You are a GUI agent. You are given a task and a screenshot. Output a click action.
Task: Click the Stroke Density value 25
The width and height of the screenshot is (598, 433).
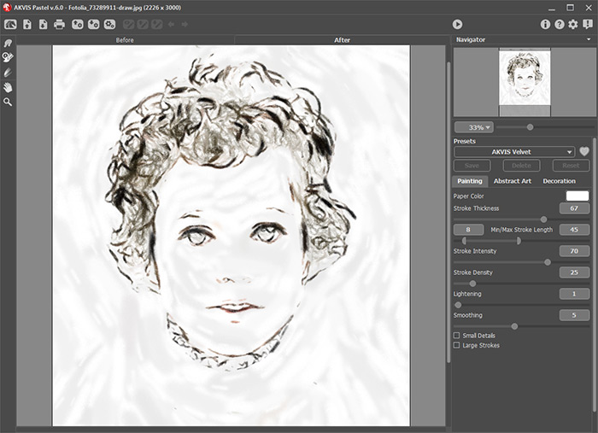coord(574,272)
